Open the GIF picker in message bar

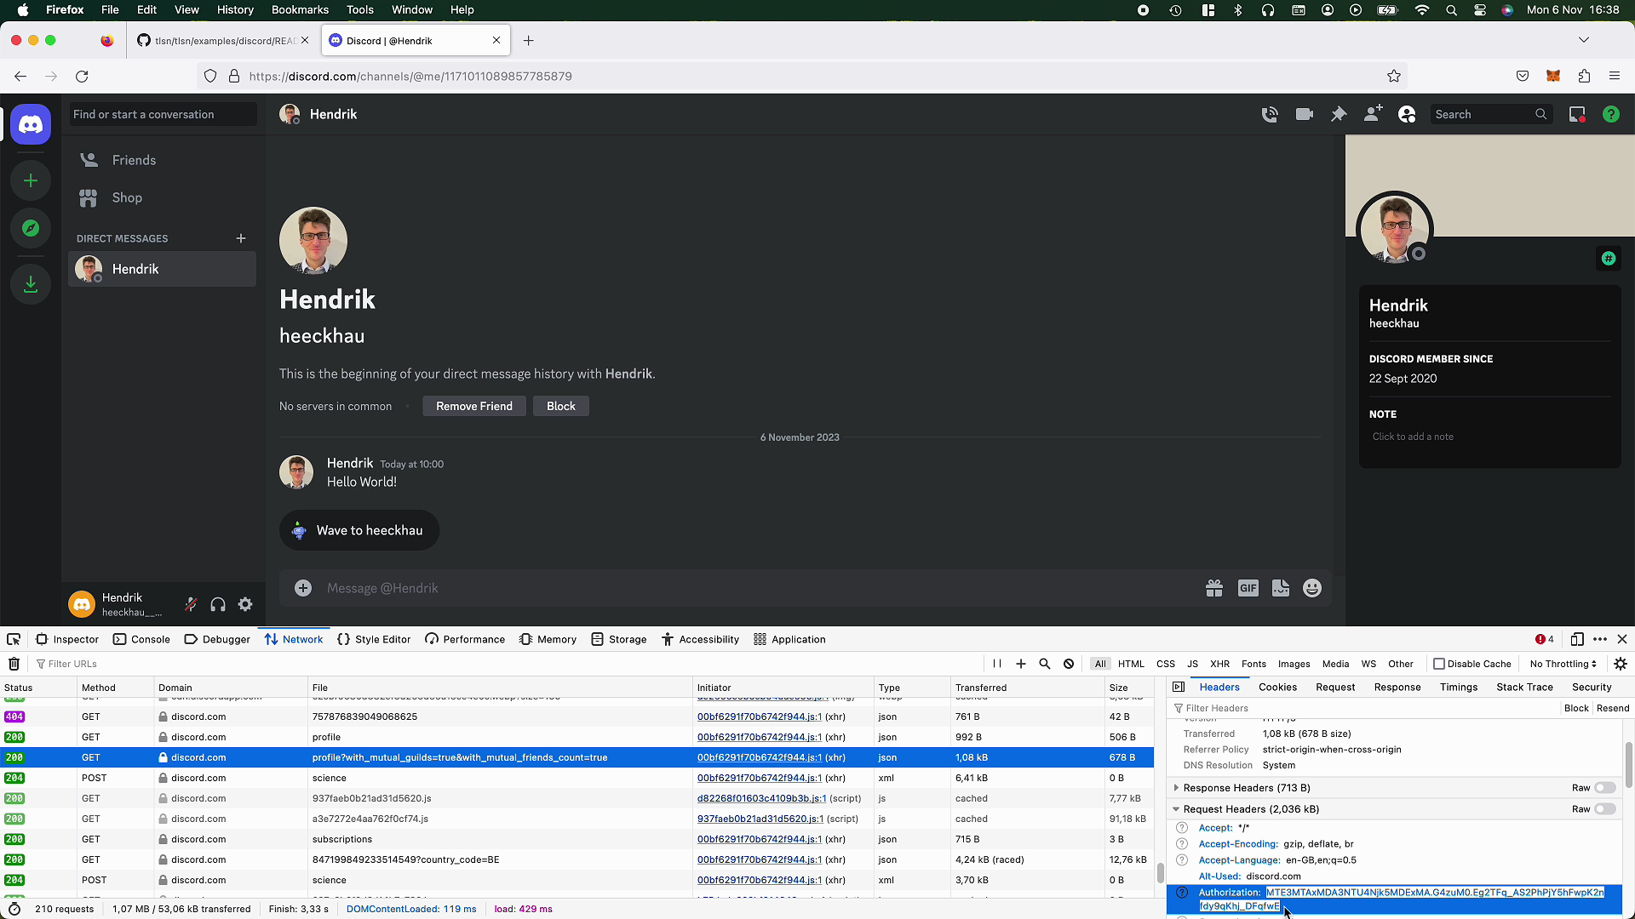(x=1248, y=587)
